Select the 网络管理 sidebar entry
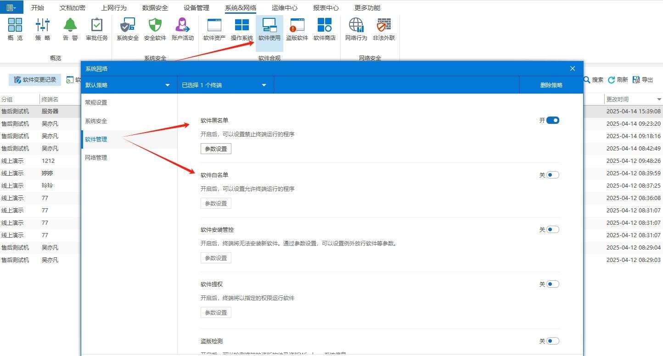The height and width of the screenshot is (356, 663). [x=96, y=157]
